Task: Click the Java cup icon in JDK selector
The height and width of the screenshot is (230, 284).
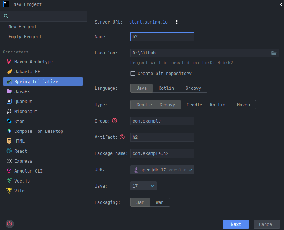Action: click(136, 170)
